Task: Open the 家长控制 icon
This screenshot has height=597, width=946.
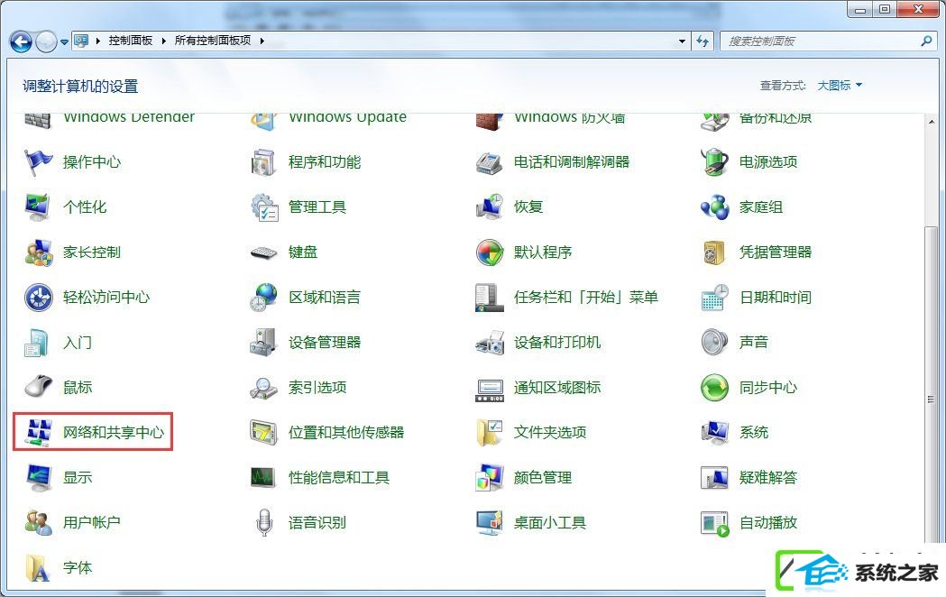Action: coord(39,253)
